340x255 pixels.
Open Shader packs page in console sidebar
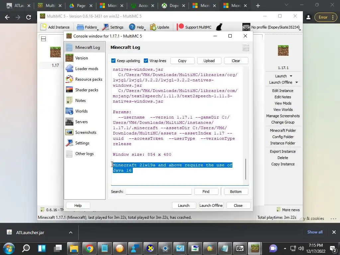[x=85, y=90]
